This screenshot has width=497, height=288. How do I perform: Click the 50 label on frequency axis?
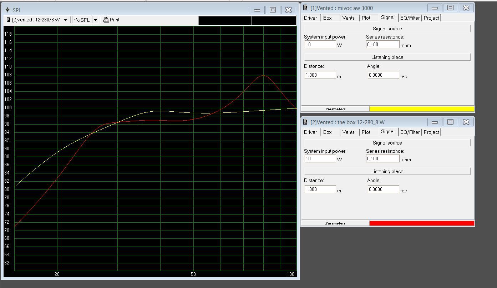pyautogui.click(x=193, y=274)
